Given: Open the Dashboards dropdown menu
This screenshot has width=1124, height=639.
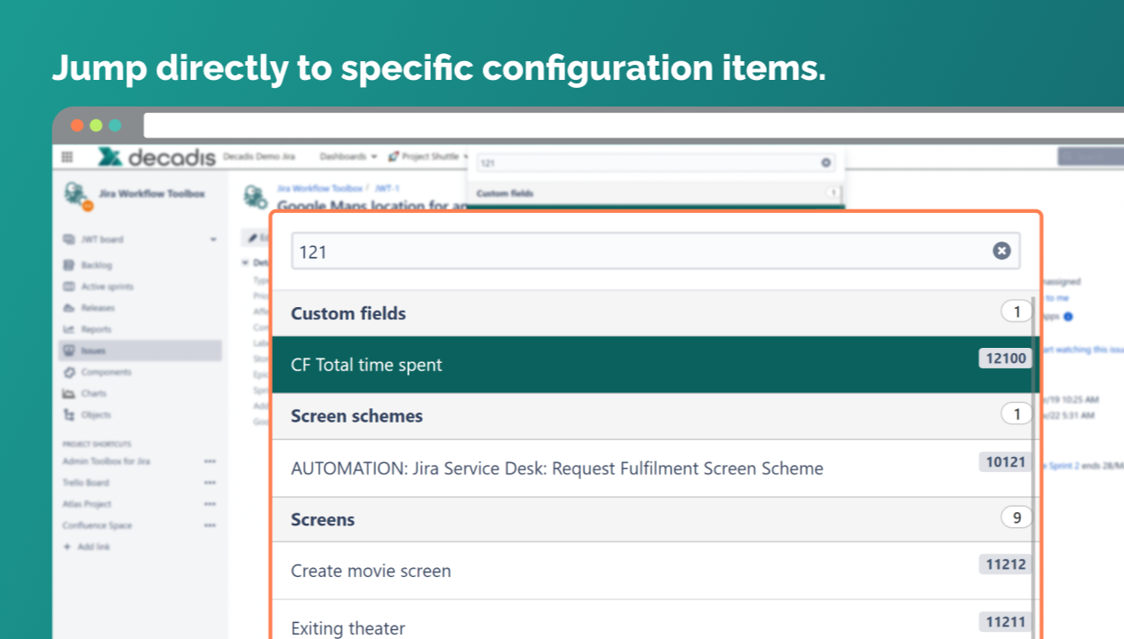Looking at the screenshot, I should pos(348,157).
